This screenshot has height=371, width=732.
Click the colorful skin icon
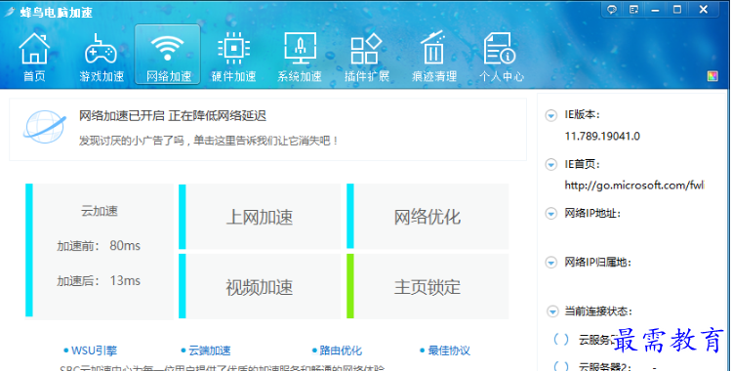click(x=712, y=76)
